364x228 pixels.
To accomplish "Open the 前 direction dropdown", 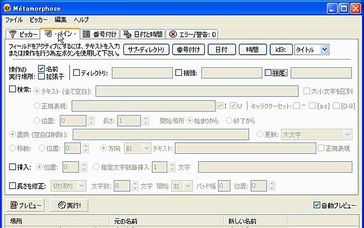I will coord(138,148).
